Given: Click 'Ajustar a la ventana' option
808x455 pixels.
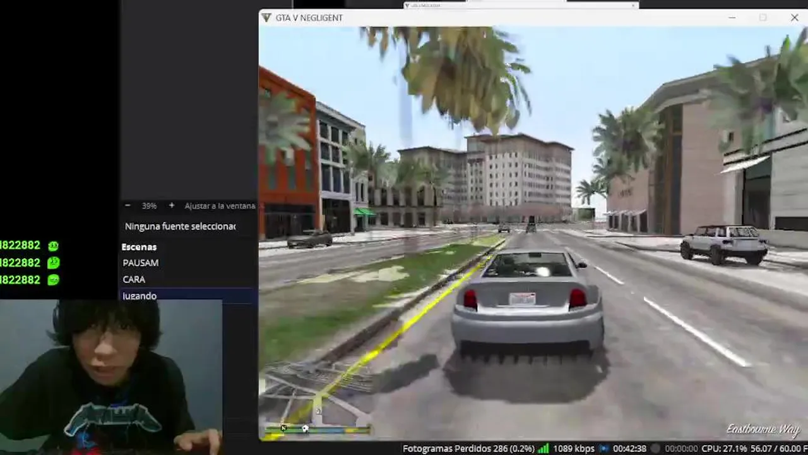Looking at the screenshot, I should pos(220,206).
